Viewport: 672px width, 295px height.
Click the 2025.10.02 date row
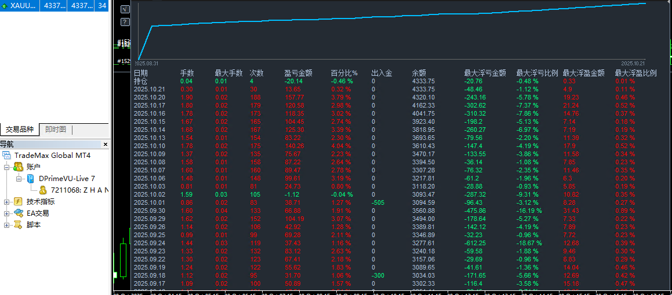pos(150,194)
